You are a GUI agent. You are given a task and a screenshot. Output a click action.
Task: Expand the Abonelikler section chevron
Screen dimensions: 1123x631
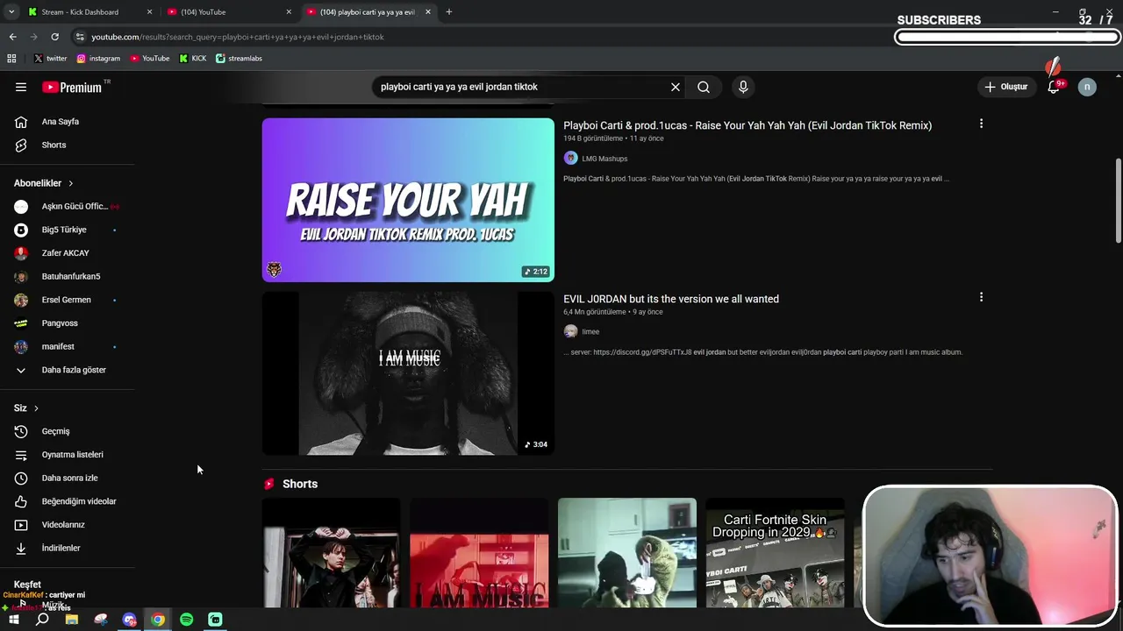coord(70,183)
